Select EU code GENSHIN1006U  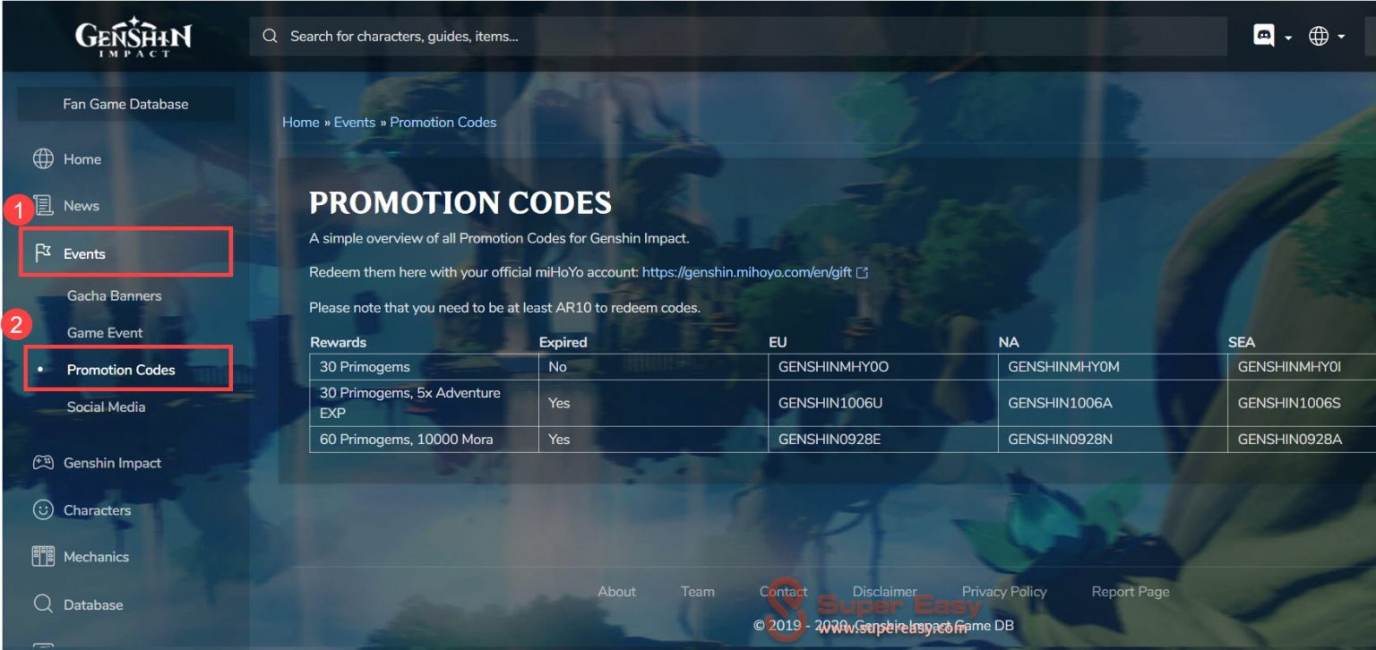point(830,403)
